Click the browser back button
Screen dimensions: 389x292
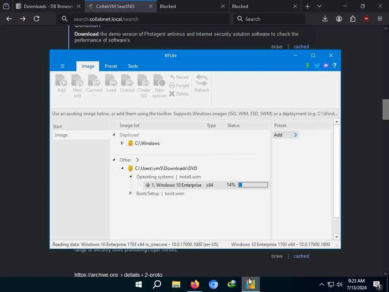tap(9, 19)
